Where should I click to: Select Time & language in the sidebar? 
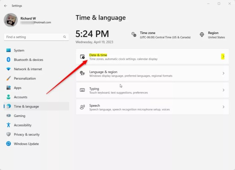[x=36, y=107]
